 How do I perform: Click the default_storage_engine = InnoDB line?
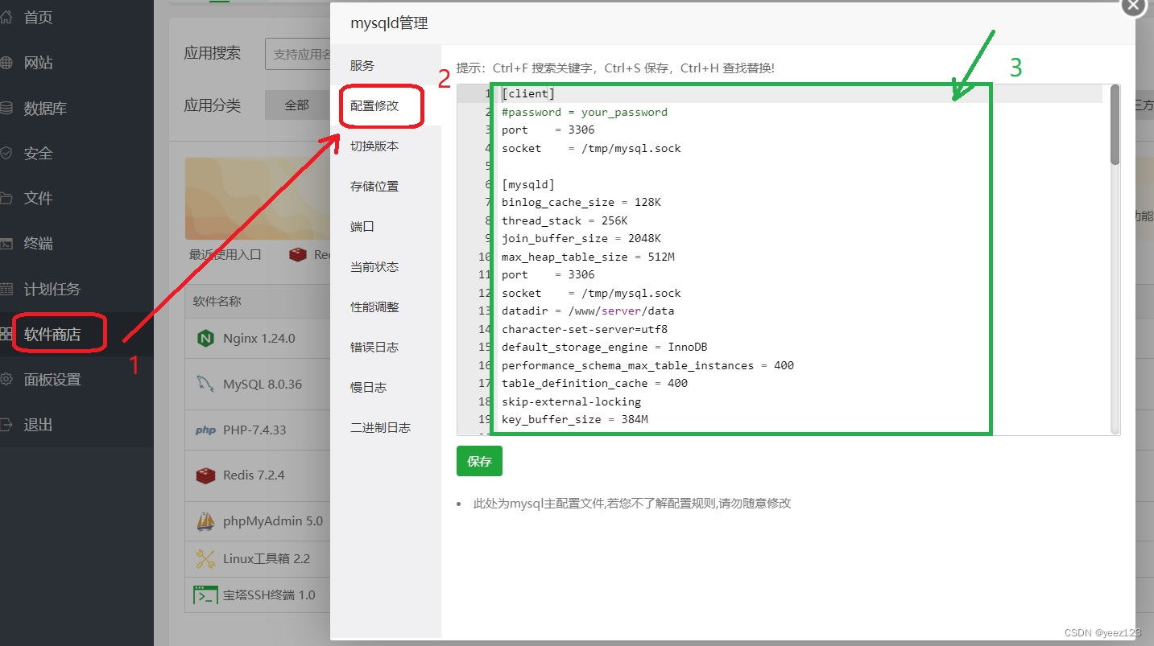coord(605,348)
